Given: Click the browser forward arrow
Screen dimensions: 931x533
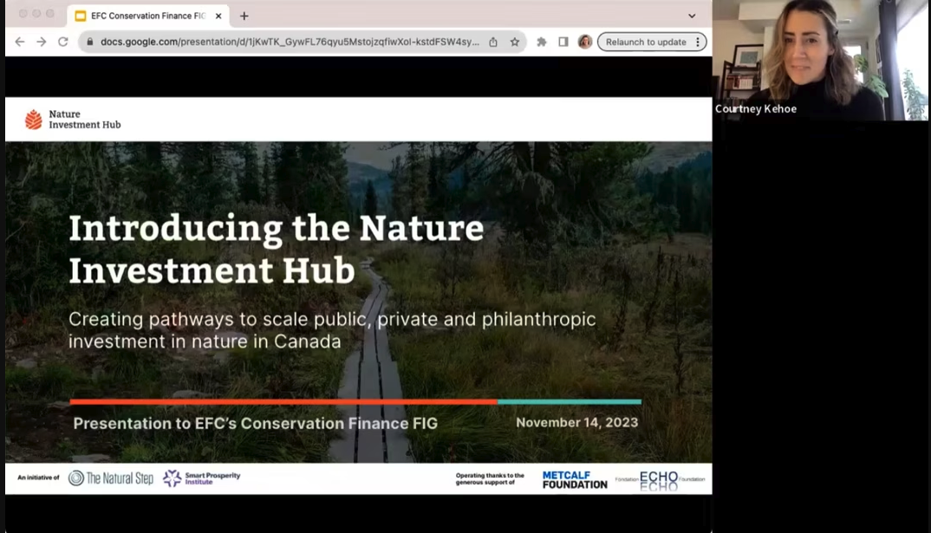Looking at the screenshot, I should click(x=41, y=42).
